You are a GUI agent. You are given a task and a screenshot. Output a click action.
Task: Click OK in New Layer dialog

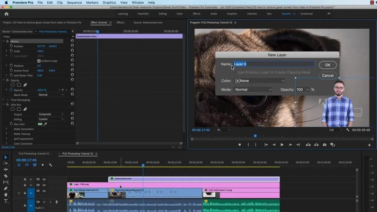click(328, 65)
